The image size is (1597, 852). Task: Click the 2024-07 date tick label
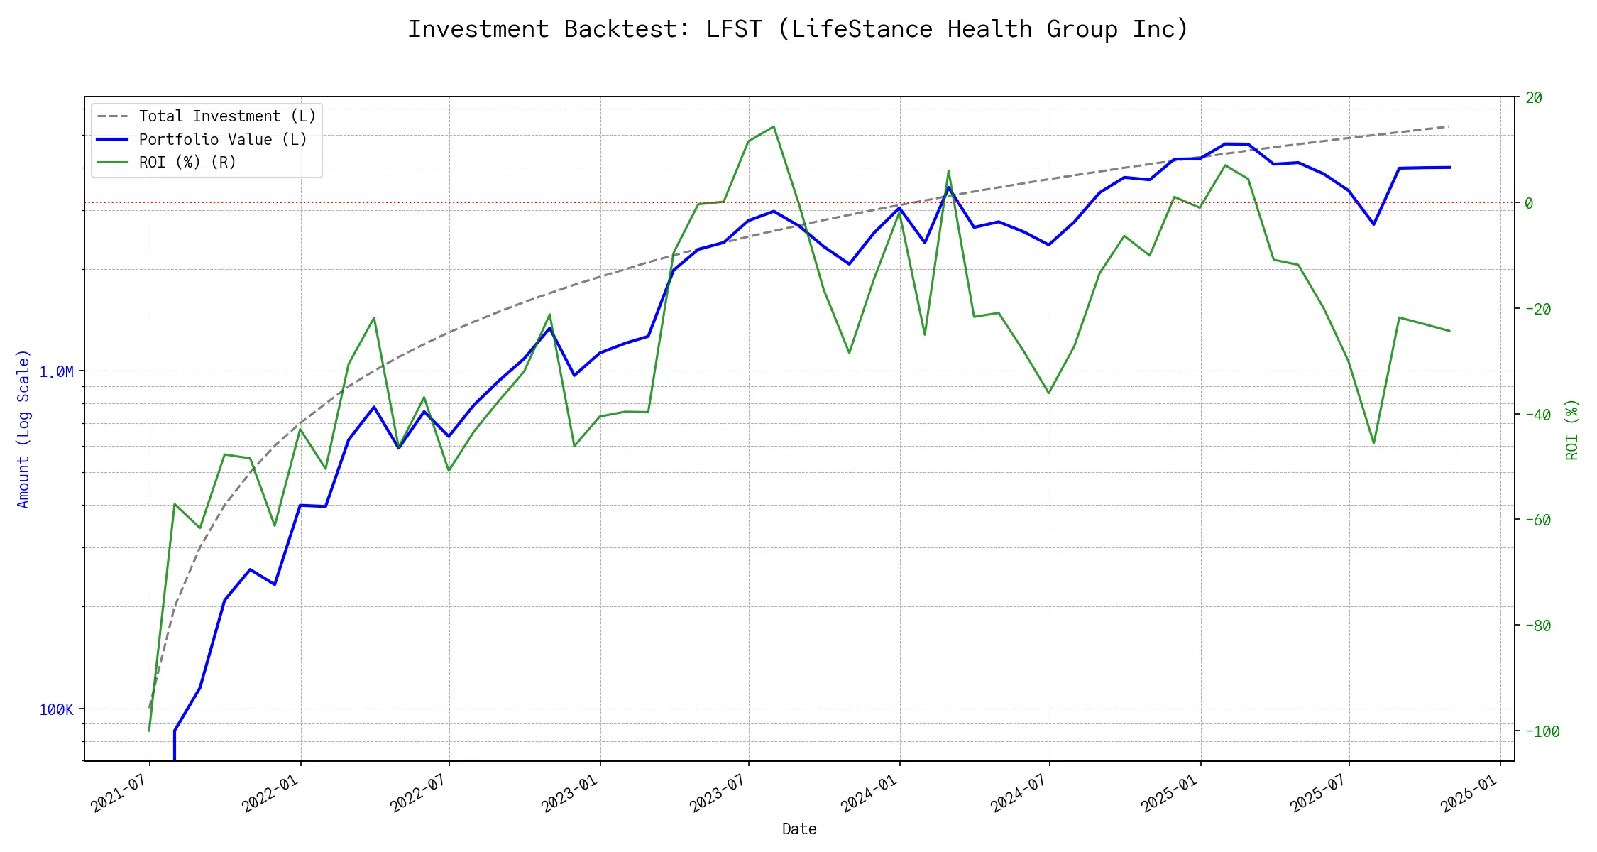point(1018,793)
